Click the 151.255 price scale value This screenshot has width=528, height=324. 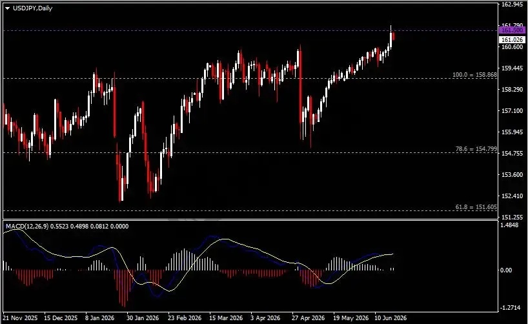(x=512, y=218)
